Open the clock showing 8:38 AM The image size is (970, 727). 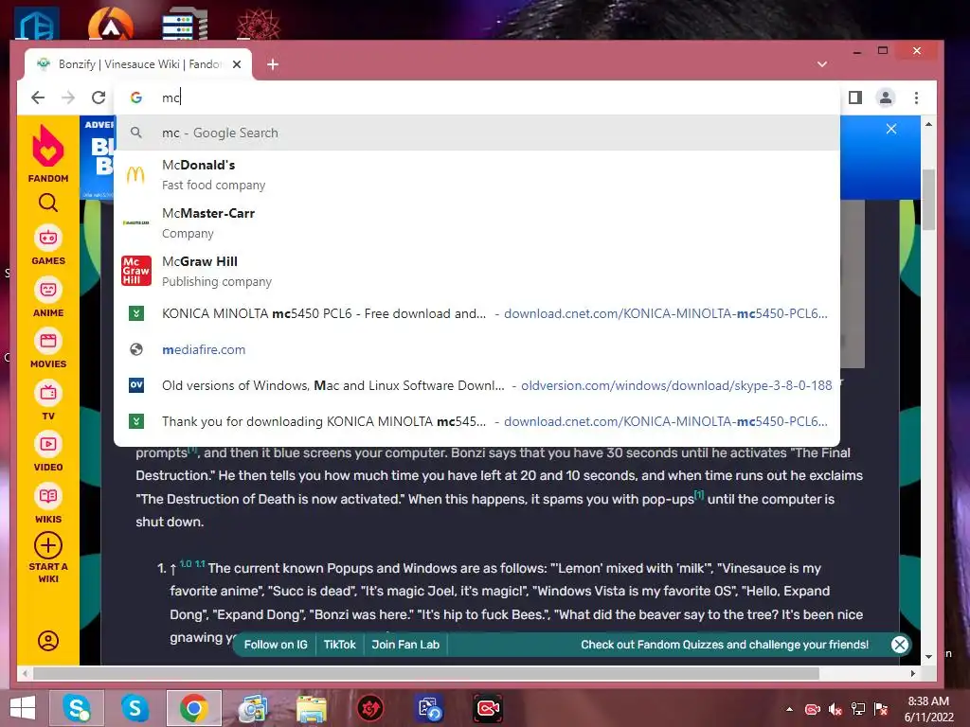928,709
